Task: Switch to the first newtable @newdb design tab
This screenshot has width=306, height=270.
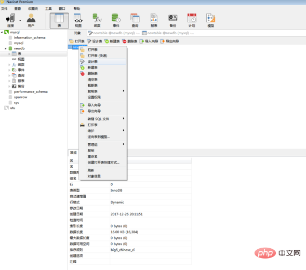Action: click(x=114, y=33)
